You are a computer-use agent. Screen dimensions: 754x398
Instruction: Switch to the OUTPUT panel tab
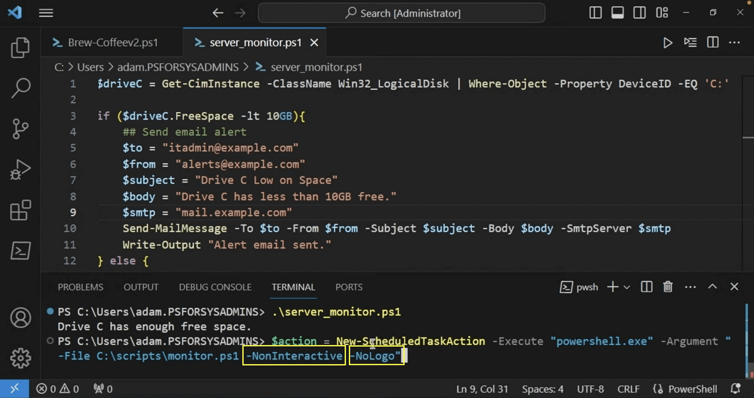tap(141, 287)
